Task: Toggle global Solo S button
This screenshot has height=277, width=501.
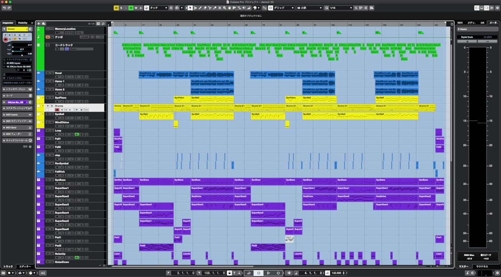Action: (121, 8)
